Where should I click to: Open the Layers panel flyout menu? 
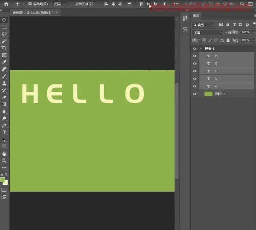coord(255,16)
